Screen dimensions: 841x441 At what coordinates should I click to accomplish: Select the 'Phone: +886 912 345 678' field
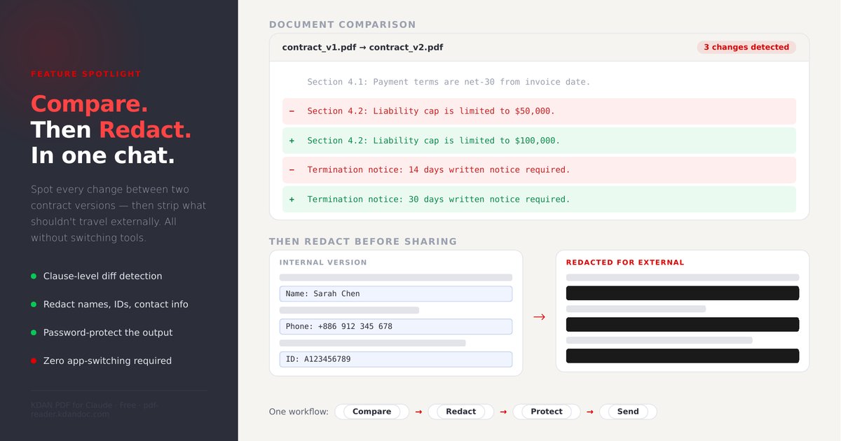coord(396,327)
